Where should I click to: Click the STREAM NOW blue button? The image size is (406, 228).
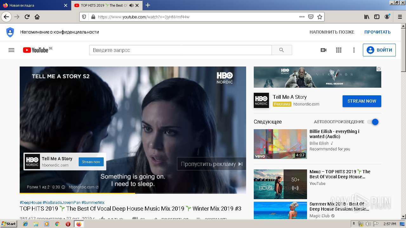coord(362,101)
